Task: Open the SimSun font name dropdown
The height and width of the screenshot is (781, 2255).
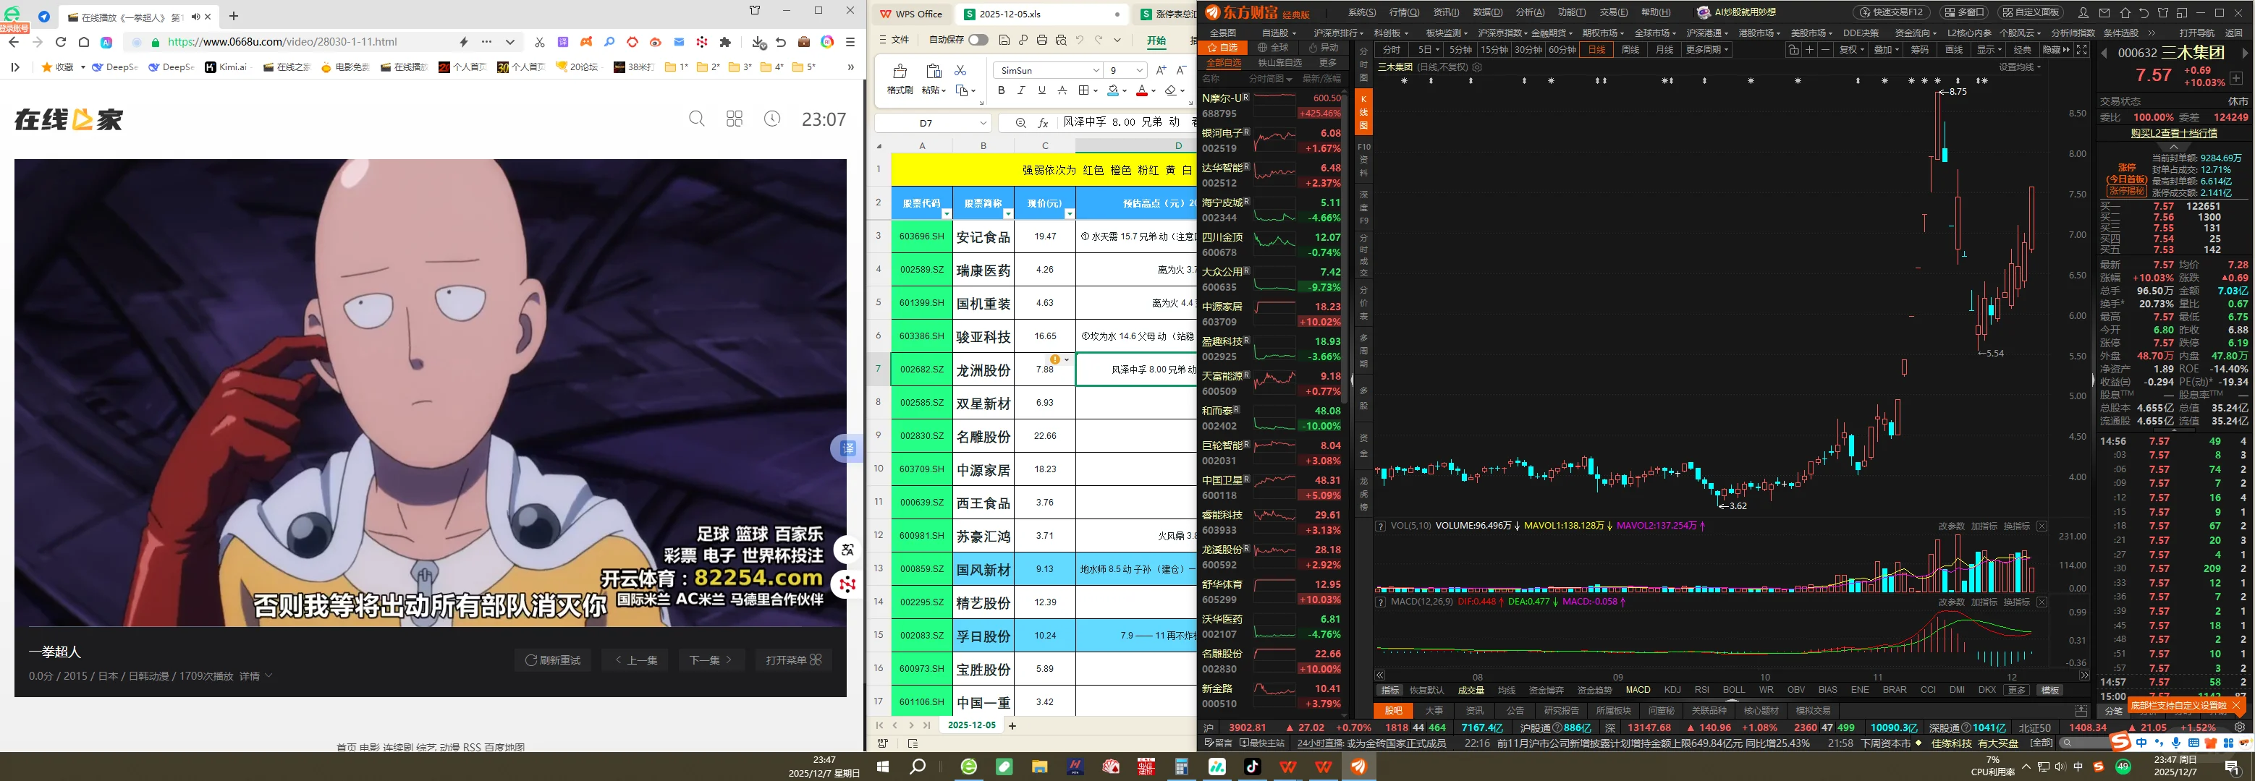Action: (x=1096, y=70)
